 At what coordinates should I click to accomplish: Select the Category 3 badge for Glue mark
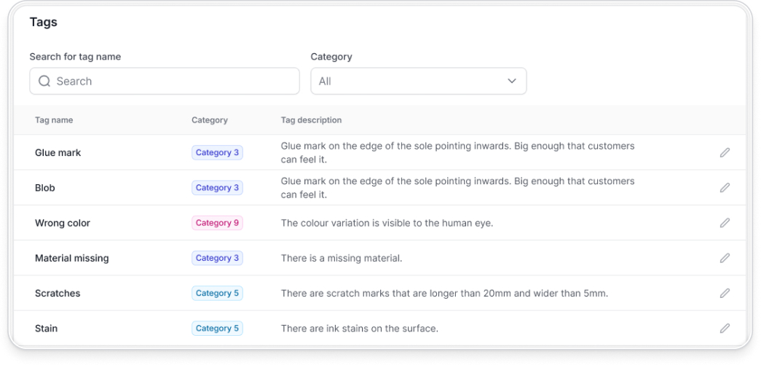point(217,153)
